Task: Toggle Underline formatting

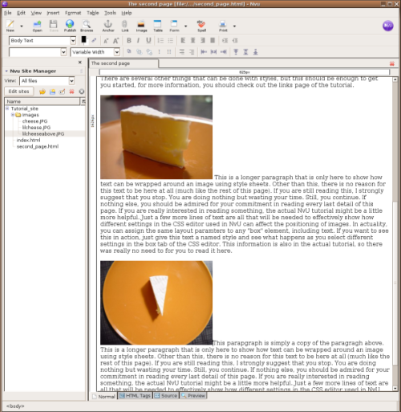Action: click(x=148, y=40)
